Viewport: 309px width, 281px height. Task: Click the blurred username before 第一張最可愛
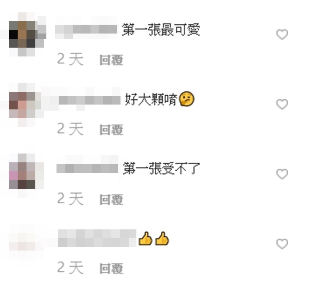point(86,30)
